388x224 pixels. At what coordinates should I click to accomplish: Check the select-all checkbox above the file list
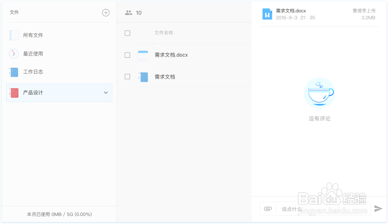[x=127, y=33]
